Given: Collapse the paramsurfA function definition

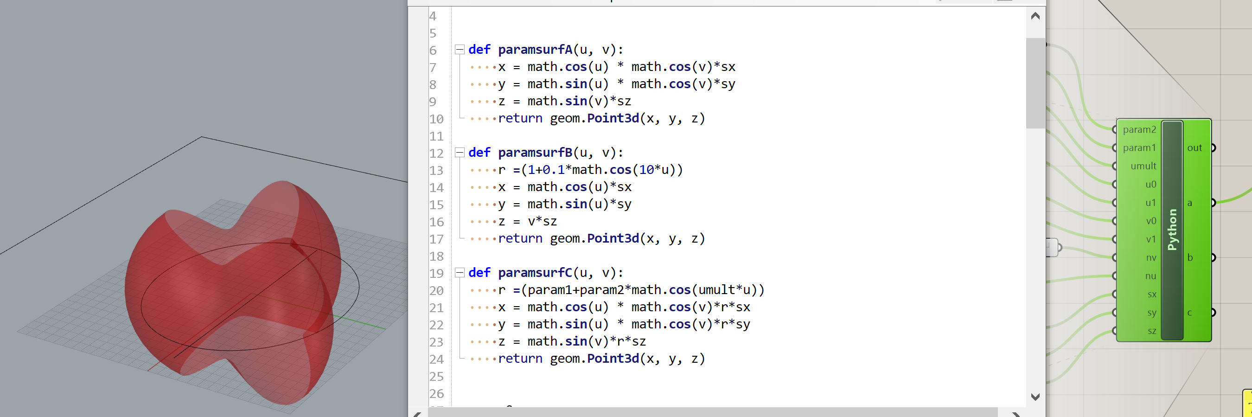Looking at the screenshot, I should click(459, 50).
